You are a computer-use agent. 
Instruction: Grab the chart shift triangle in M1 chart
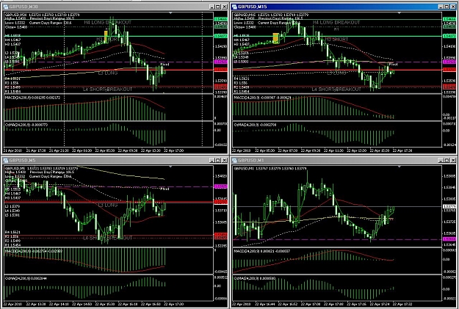pos(400,167)
